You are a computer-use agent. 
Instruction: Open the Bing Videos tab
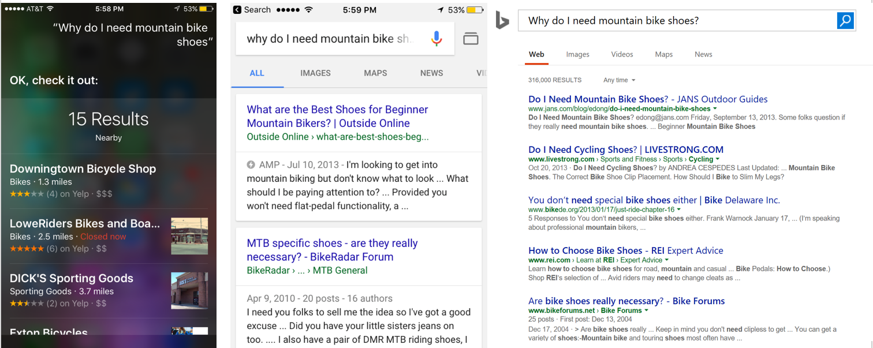coord(622,54)
